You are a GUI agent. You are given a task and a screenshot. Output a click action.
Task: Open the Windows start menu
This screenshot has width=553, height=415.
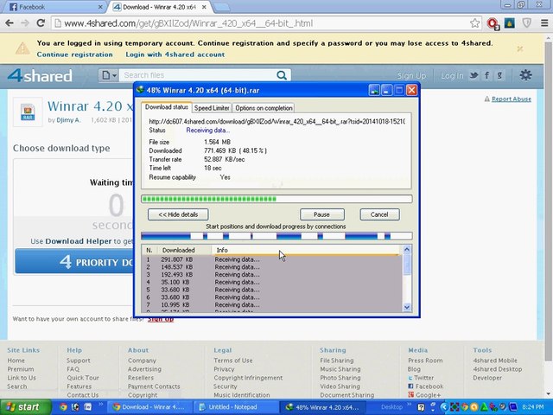pos(25,407)
